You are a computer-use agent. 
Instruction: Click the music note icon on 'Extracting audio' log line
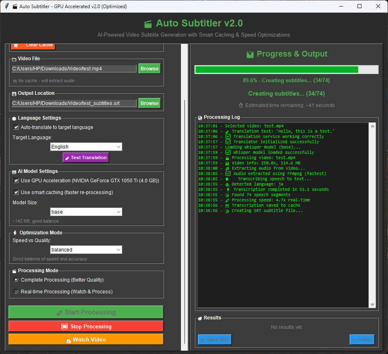point(227,168)
